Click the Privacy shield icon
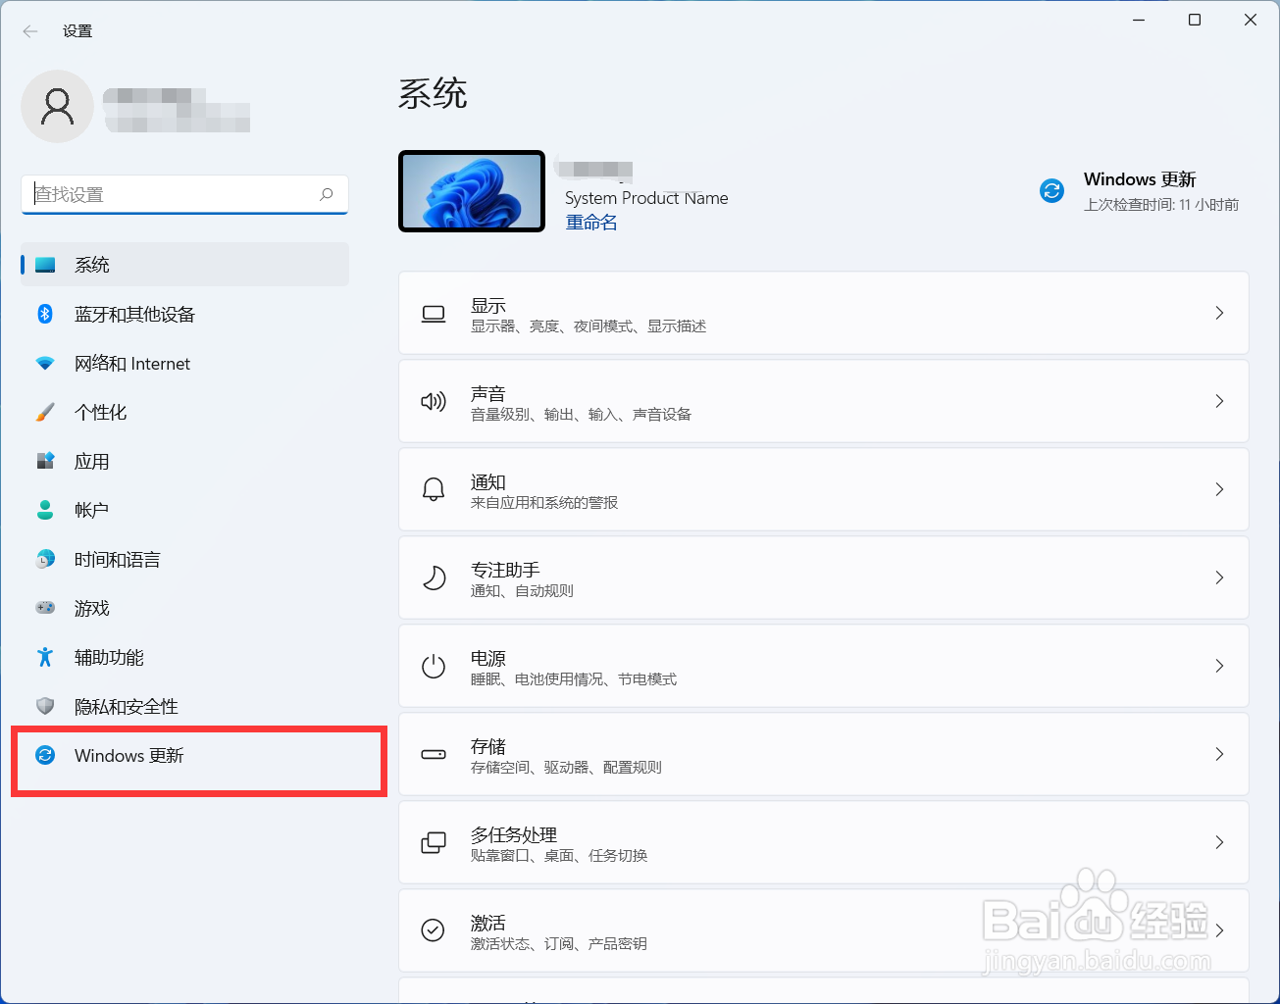Image resolution: width=1280 pixels, height=1004 pixels. pos(45,706)
